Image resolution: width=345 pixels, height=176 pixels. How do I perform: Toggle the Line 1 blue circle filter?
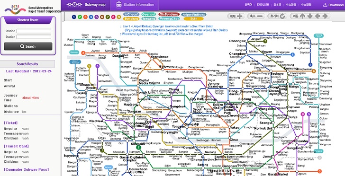pos(74,17)
